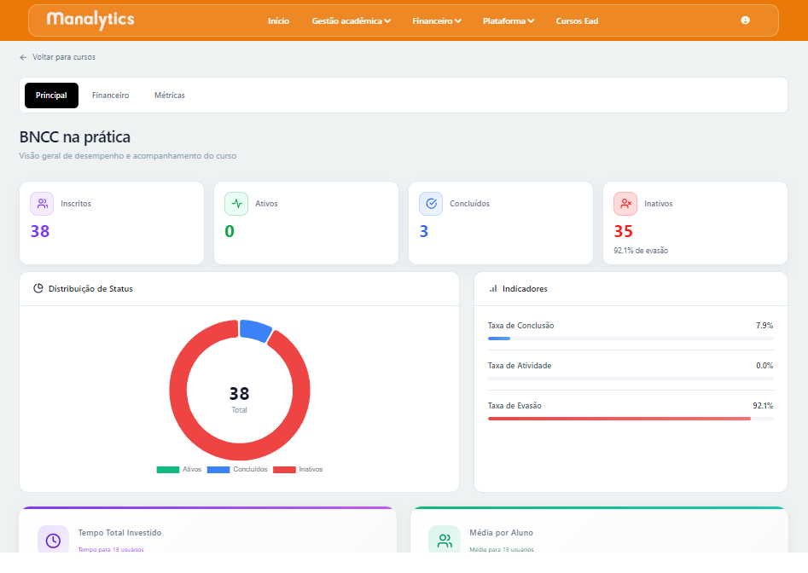Toggle the Inativos legend item in the chart
This screenshot has height=573, width=808.
298,470
